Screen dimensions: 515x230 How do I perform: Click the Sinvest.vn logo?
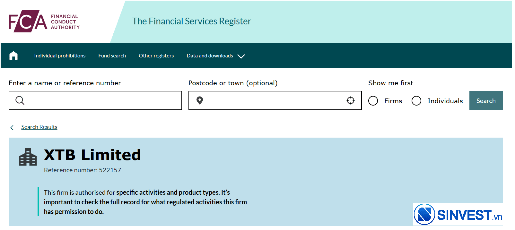(458, 214)
